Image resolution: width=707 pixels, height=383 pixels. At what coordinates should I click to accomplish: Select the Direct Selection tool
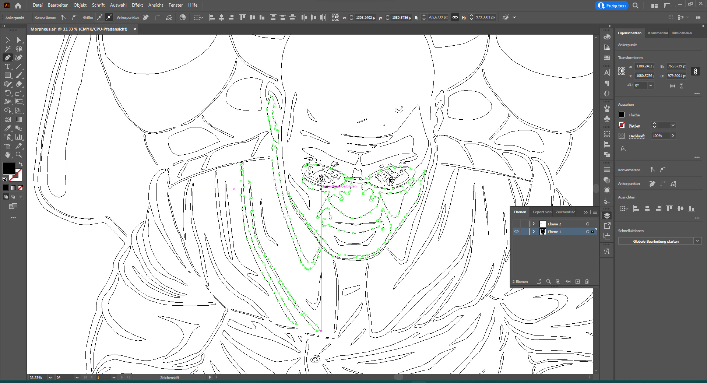click(x=19, y=40)
